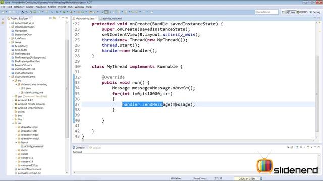Open the File menu
323x181 pixels.
(3, 7)
